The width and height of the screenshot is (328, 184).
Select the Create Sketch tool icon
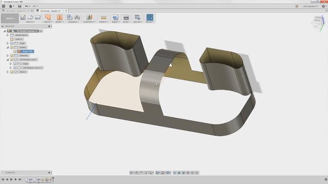23,17
